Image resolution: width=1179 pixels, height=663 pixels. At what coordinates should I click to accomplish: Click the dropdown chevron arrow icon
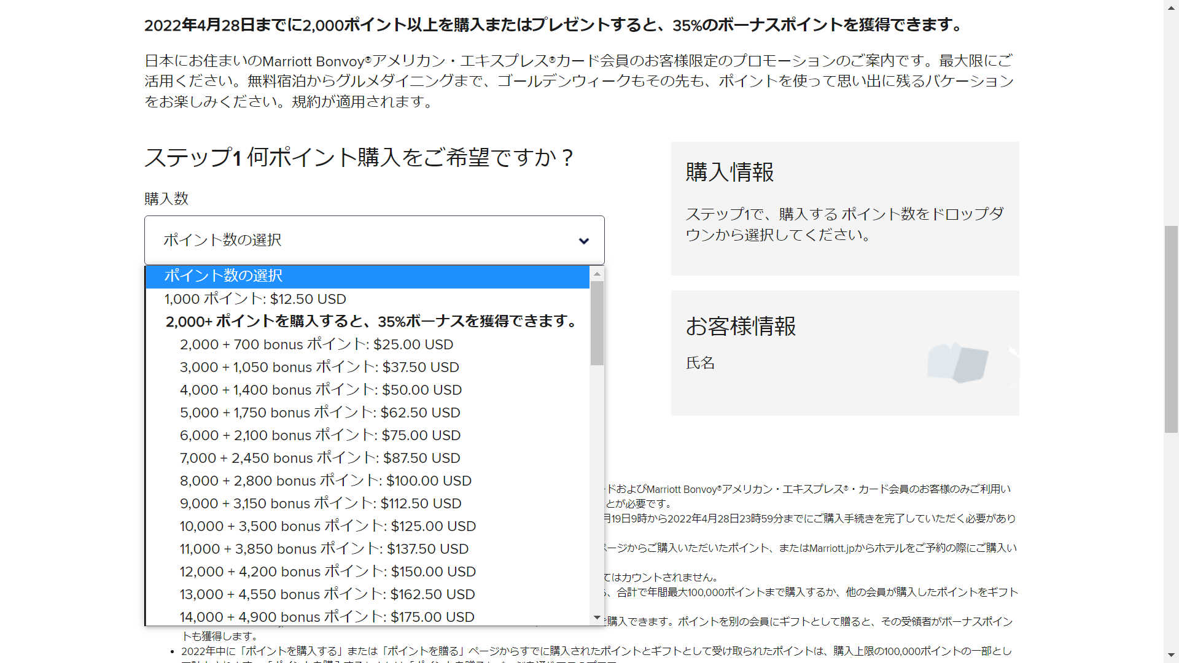584,241
